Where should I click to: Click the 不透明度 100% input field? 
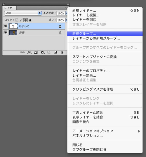61,13
